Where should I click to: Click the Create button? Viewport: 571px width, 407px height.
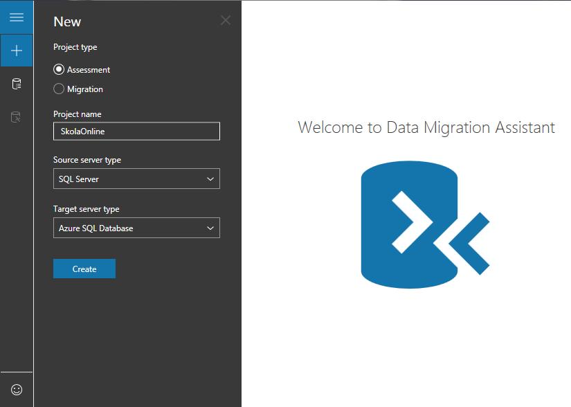point(84,269)
